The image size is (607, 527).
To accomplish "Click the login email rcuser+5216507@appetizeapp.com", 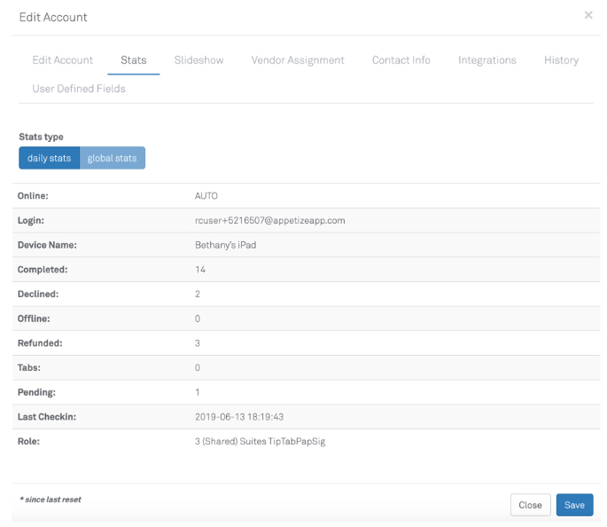I will 269,220.
